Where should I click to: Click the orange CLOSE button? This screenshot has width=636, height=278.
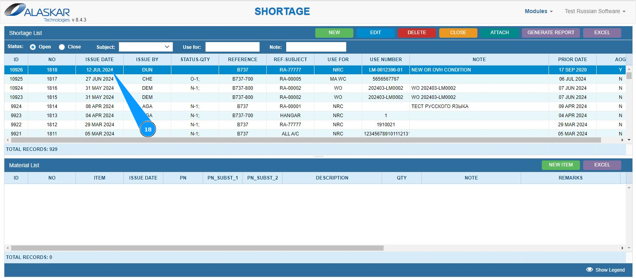point(458,33)
